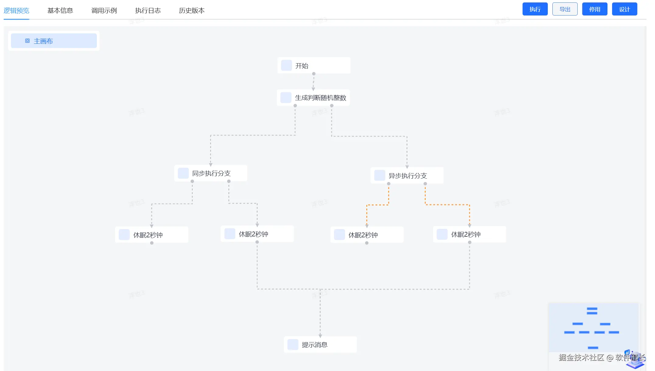Click the leftmost 休眠2秒钟 node icon

pos(124,235)
